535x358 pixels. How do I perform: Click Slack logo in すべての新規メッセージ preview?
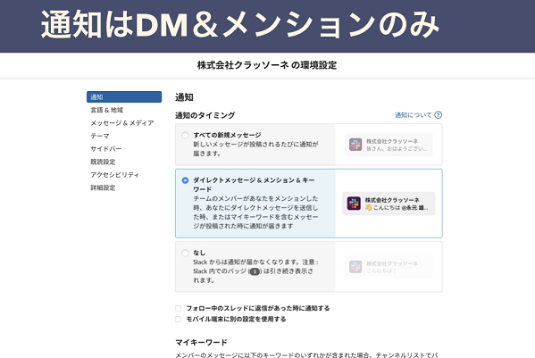355,145
